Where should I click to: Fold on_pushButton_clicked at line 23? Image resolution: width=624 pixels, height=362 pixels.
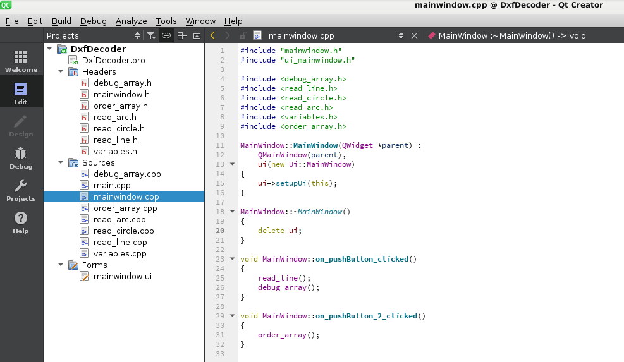[233, 258]
